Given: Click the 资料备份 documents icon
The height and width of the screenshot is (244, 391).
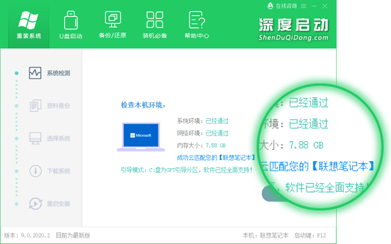Looking at the screenshot, I should click(35, 106).
